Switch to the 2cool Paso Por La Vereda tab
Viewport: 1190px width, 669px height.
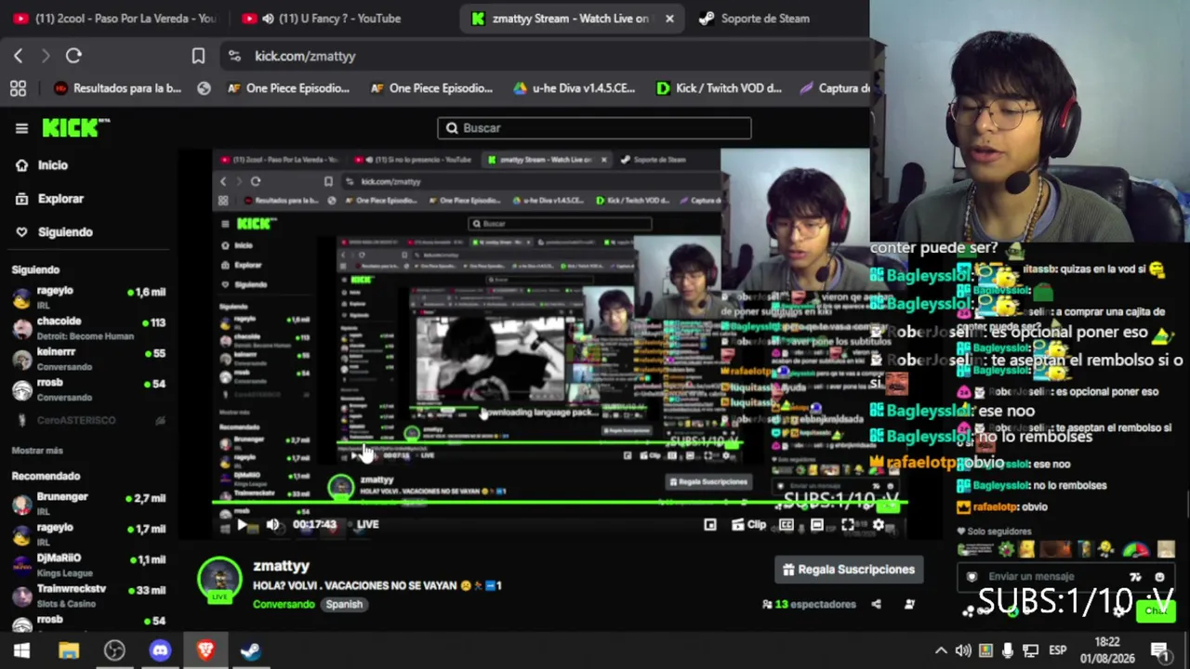click(114, 19)
